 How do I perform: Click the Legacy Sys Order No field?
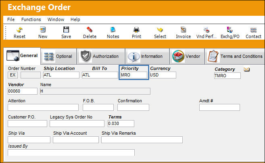point(77,123)
